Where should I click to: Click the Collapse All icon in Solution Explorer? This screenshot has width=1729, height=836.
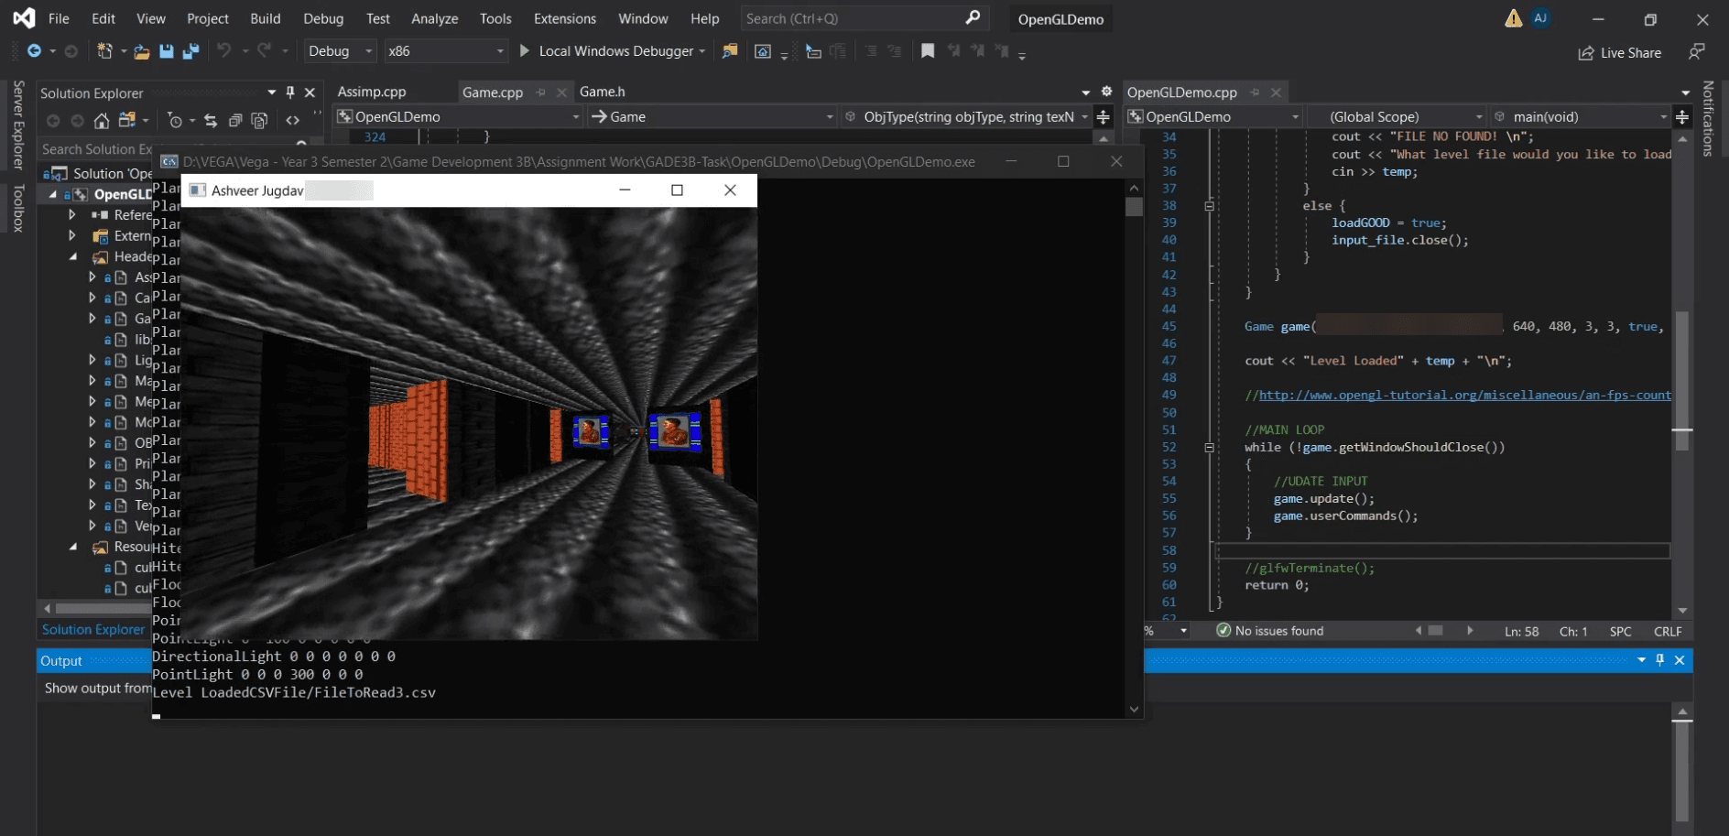coord(235,120)
